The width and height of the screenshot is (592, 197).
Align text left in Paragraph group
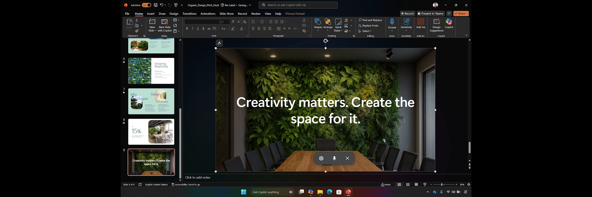tap(253, 28)
